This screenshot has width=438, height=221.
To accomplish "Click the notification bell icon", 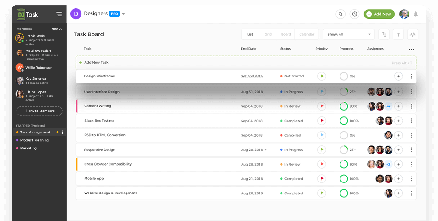I will coord(416,14).
